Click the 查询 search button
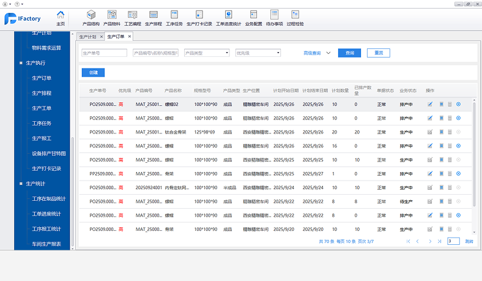This screenshot has height=281, width=482. [x=349, y=53]
